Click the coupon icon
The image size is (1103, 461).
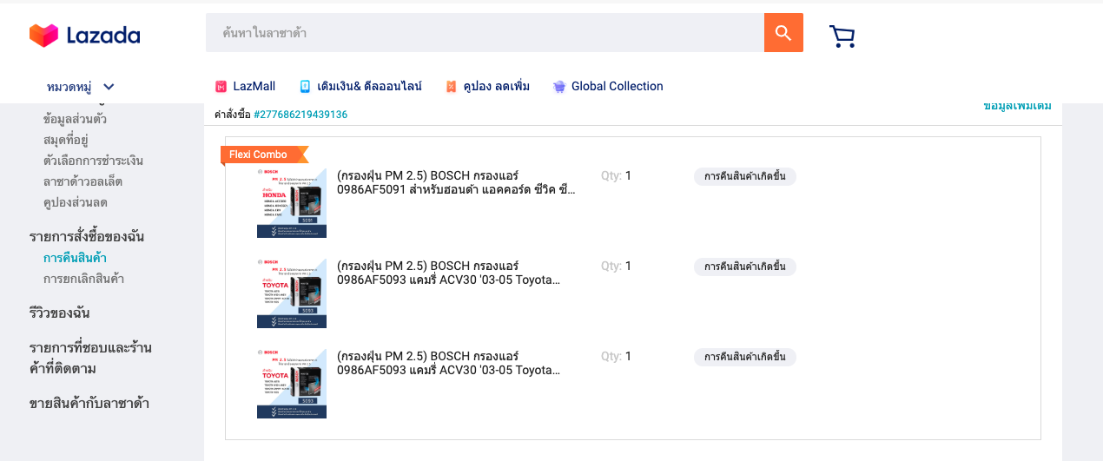click(451, 87)
